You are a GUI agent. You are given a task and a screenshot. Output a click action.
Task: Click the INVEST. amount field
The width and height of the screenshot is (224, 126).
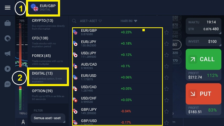pos(204,41)
